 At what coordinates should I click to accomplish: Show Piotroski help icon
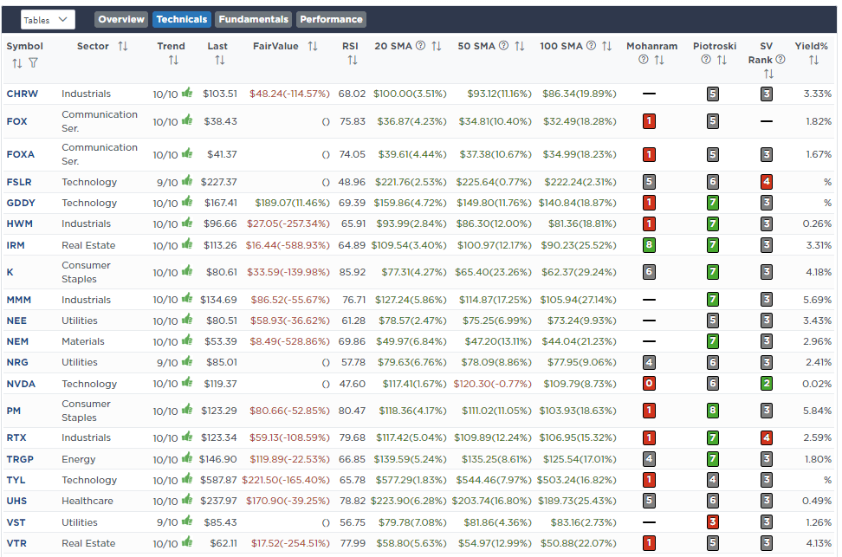[706, 60]
